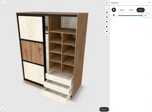This screenshot has height=112, width=152.
Task: Click the Параметры panel title
Action: click(114, 3)
